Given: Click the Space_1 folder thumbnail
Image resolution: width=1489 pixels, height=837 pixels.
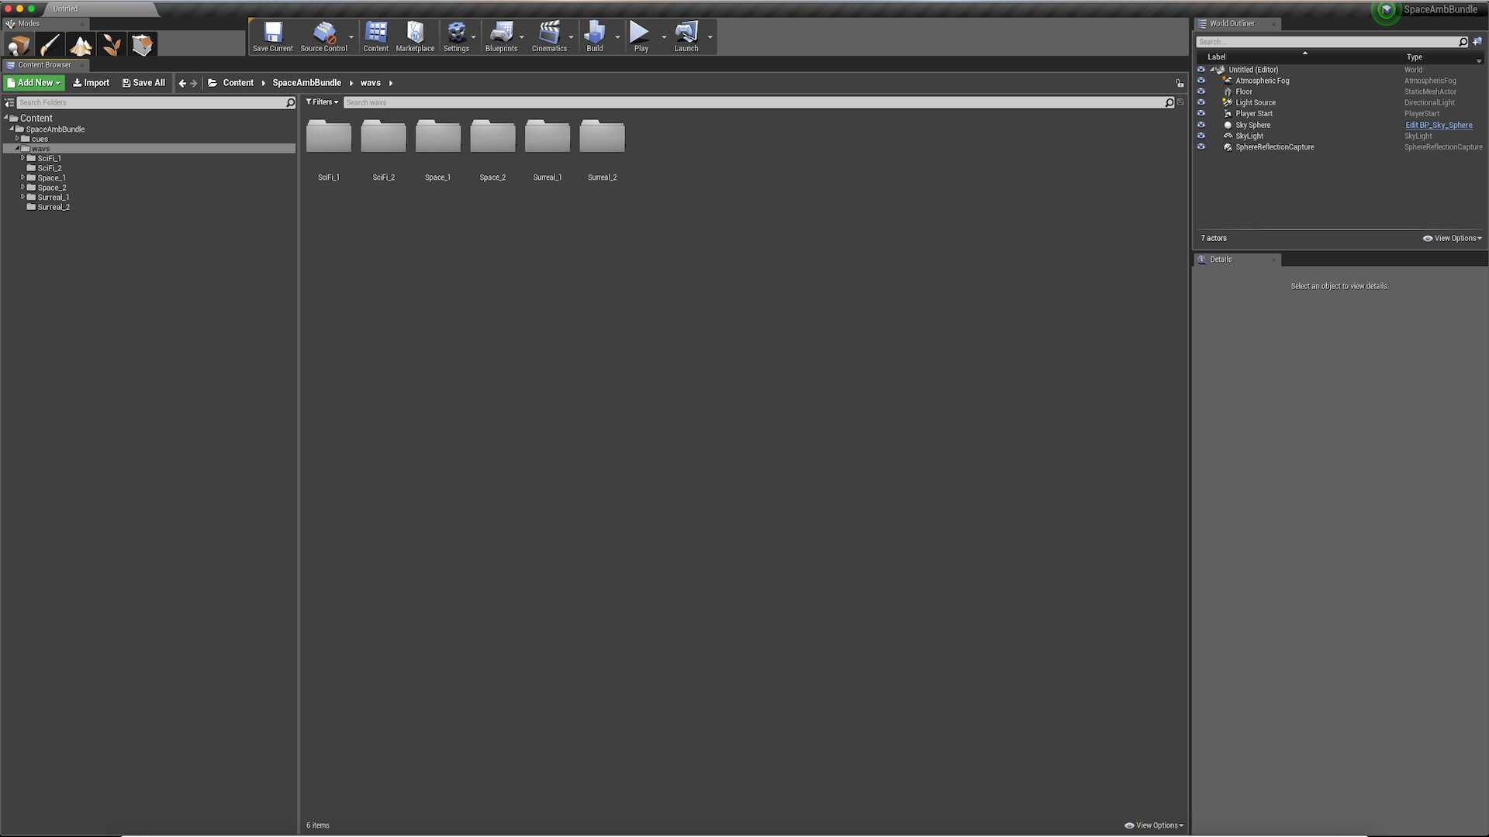Looking at the screenshot, I should tap(437, 138).
